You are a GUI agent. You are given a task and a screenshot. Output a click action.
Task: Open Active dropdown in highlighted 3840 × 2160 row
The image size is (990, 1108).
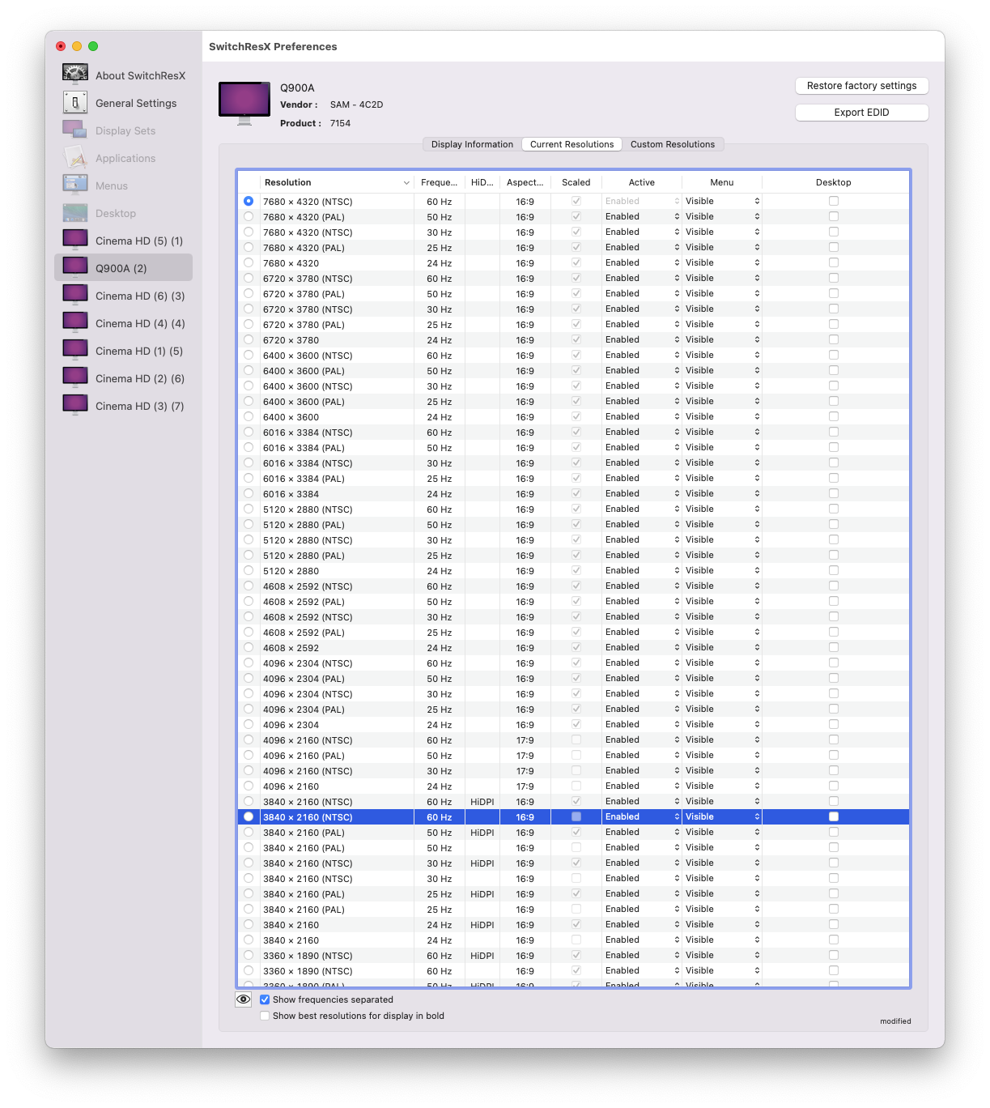point(642,816)
